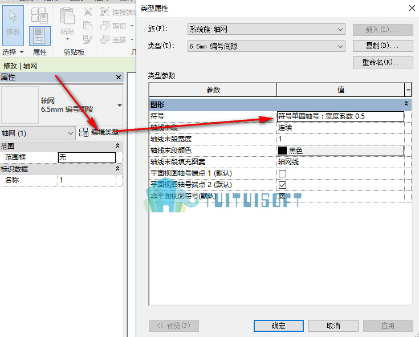Click the 轴线中段 value 连续
Screen dimensions: 419x337
coord(340,128)
